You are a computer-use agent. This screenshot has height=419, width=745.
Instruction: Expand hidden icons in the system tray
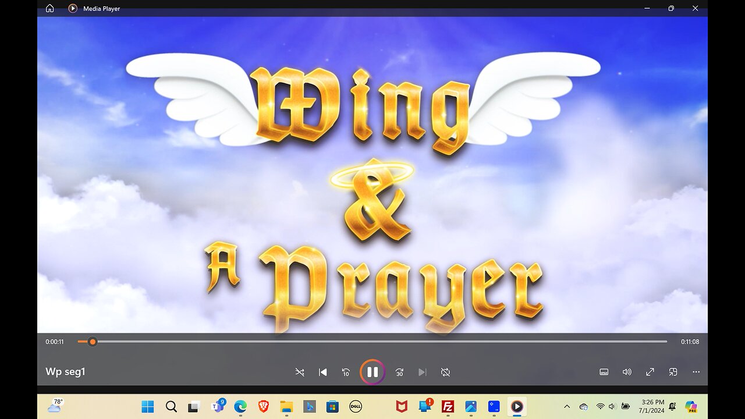(x=566, y=407)
